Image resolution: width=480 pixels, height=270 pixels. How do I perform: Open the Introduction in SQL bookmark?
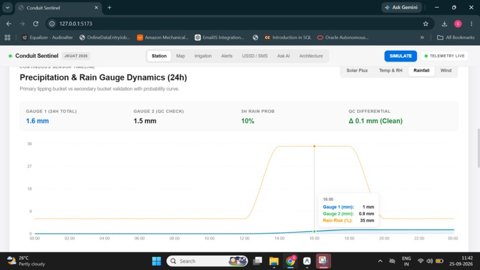tap(288, 38)
